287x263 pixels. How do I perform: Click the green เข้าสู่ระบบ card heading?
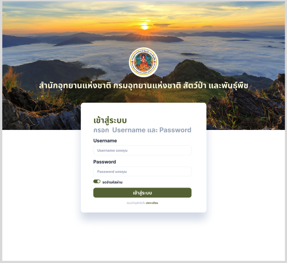pos(110,121)
